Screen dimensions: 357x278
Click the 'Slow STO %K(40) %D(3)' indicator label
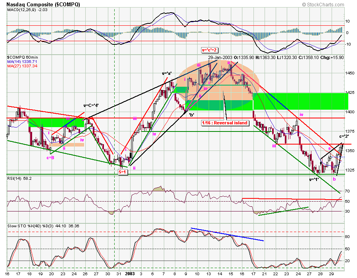click(30, 226)
